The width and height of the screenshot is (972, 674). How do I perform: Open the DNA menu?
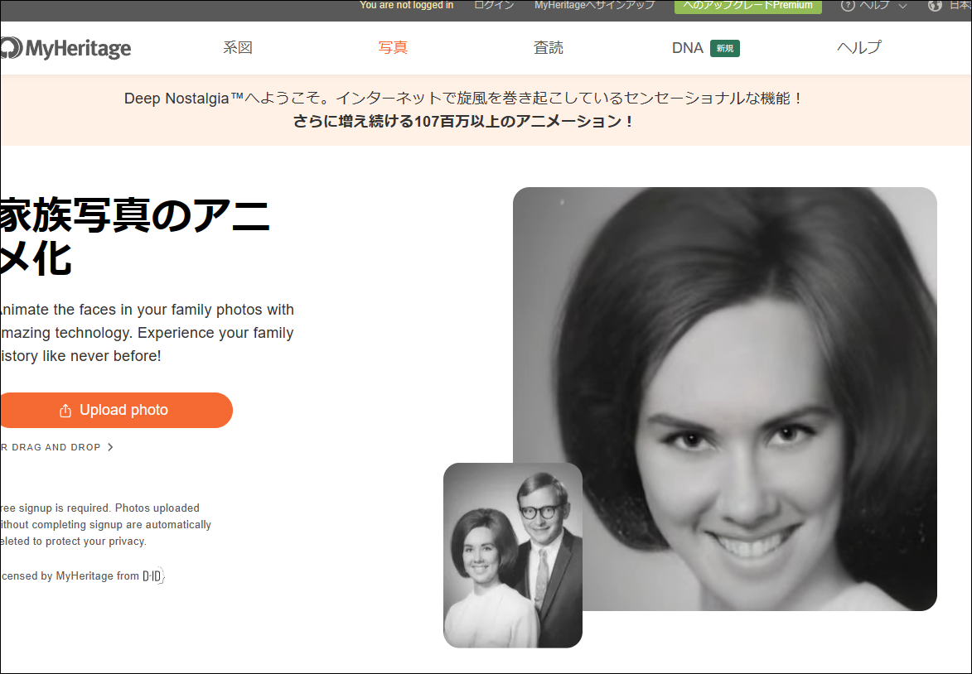pyautogui.click(x=687, y=48)
